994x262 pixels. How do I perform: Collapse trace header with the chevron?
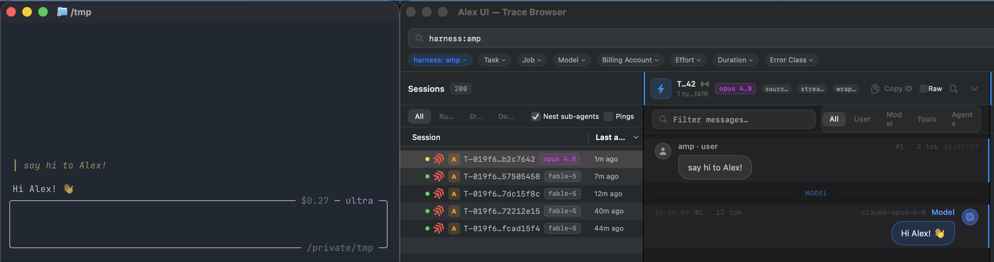point(974,89)
